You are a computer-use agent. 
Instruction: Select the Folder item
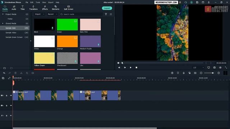[10, 19]
